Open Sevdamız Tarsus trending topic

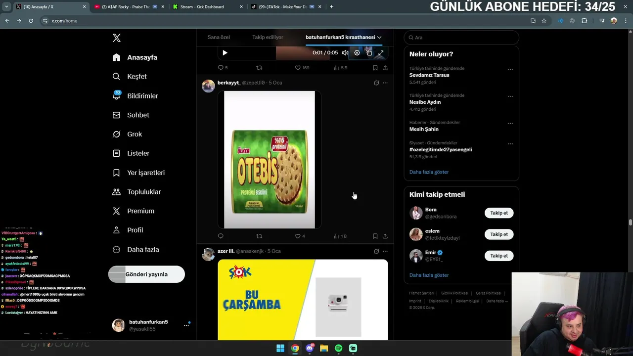point(429,75)
